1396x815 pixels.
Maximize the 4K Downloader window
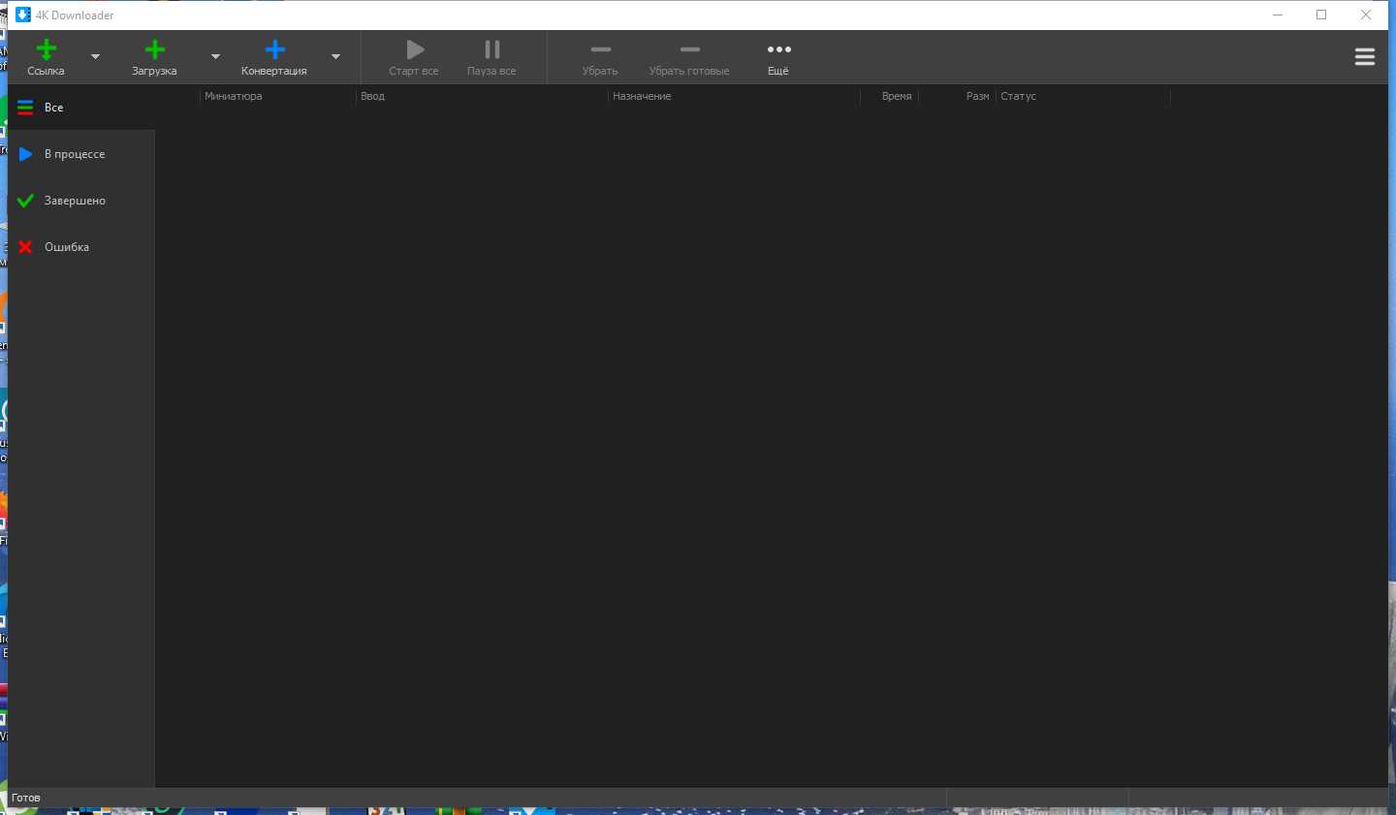(1321, 15)
